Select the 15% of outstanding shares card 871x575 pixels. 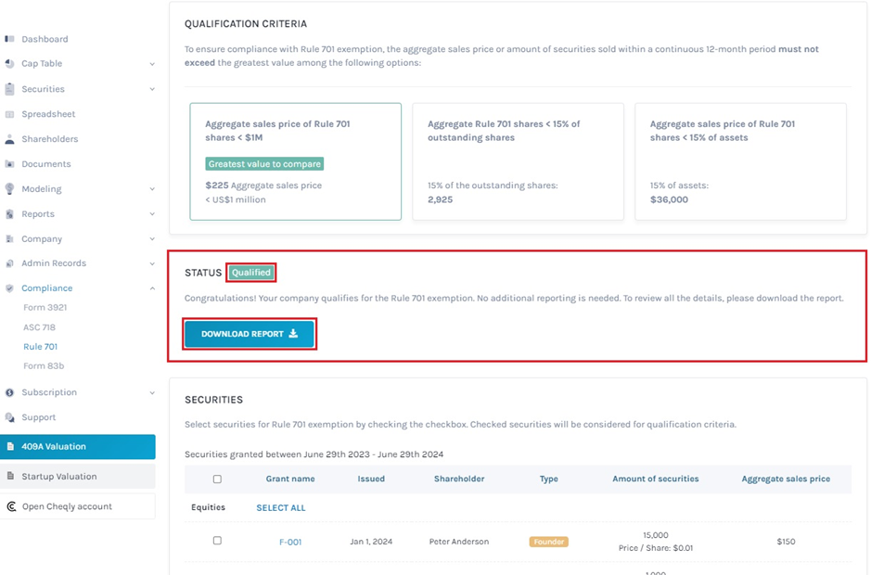click(x=518, y=161)
